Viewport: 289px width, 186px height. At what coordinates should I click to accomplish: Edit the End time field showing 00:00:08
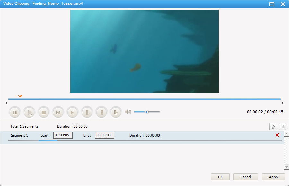(105, 135)
